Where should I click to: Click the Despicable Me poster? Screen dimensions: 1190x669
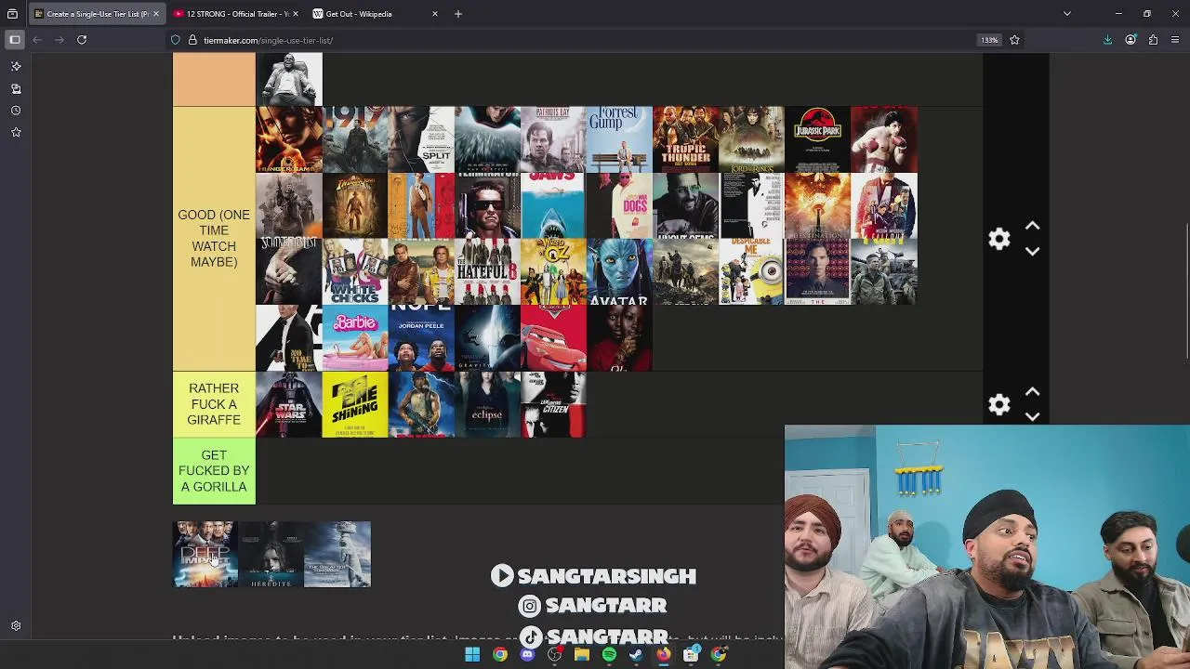751,272
